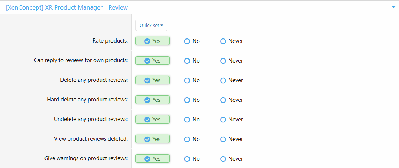Image resolution: width=399 pixels, height=168 pixels.
Task: Set Rate products to Never
Action: [232, 41]
